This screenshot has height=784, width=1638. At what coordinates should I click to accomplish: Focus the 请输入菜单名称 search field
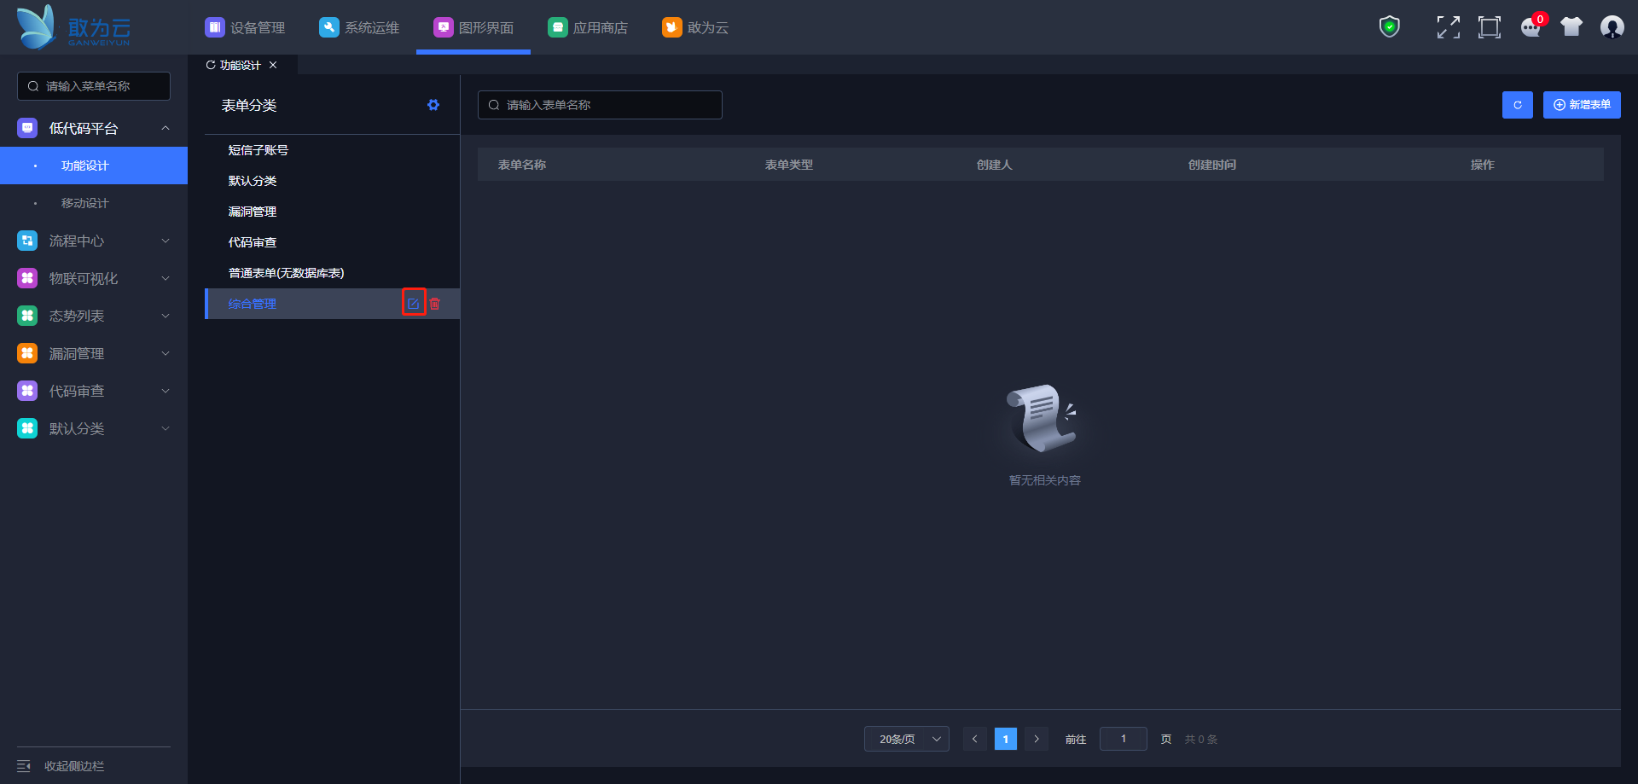point(94,86)
